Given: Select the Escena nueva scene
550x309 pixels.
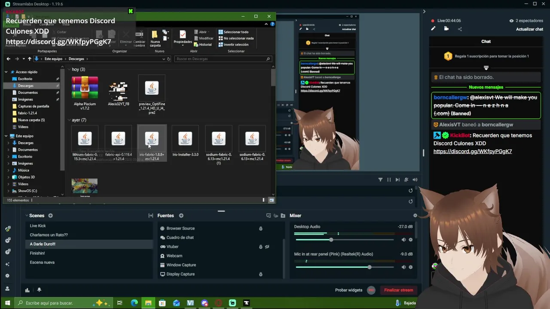Looking at the screenshot, I should (x=89, y=262).
